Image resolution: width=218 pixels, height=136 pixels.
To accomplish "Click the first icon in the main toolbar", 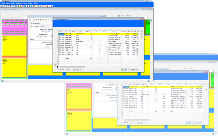I will click(x=2, y=6).
